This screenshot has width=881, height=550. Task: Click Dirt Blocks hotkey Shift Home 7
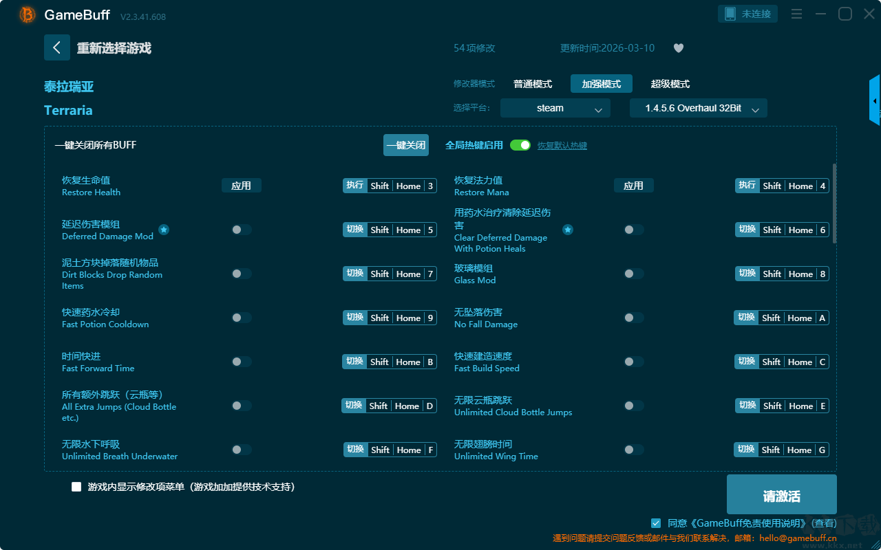[390, 274]
